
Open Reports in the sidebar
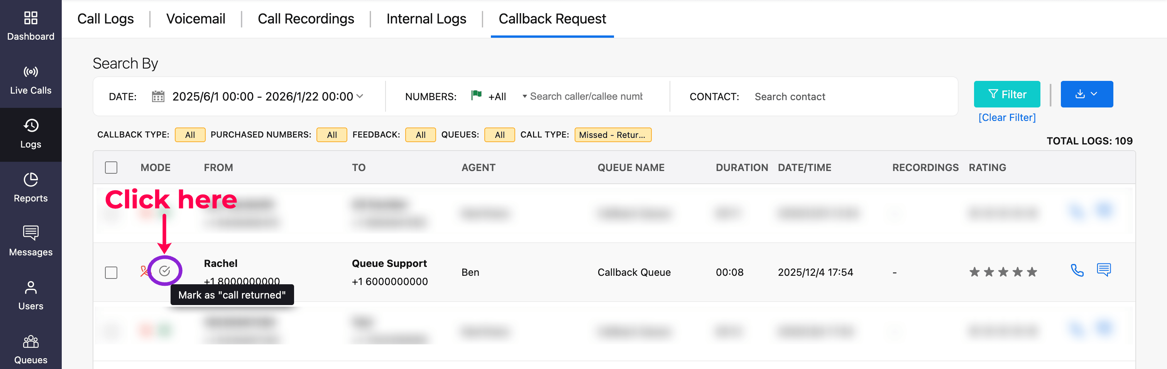pyautogui.click(x=31, y=188)
